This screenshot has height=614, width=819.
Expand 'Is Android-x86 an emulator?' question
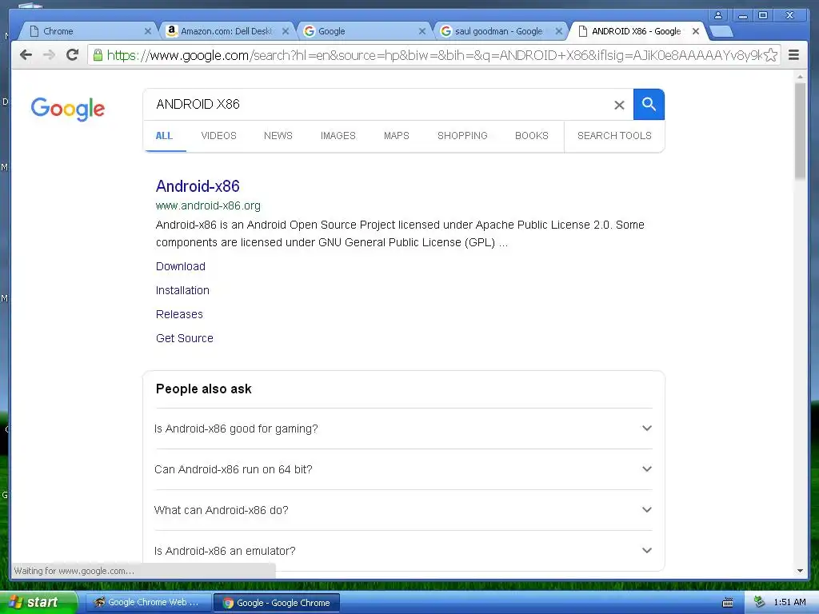click(x=403, y=551)
